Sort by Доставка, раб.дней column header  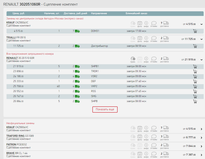click(x=75, y=14)
